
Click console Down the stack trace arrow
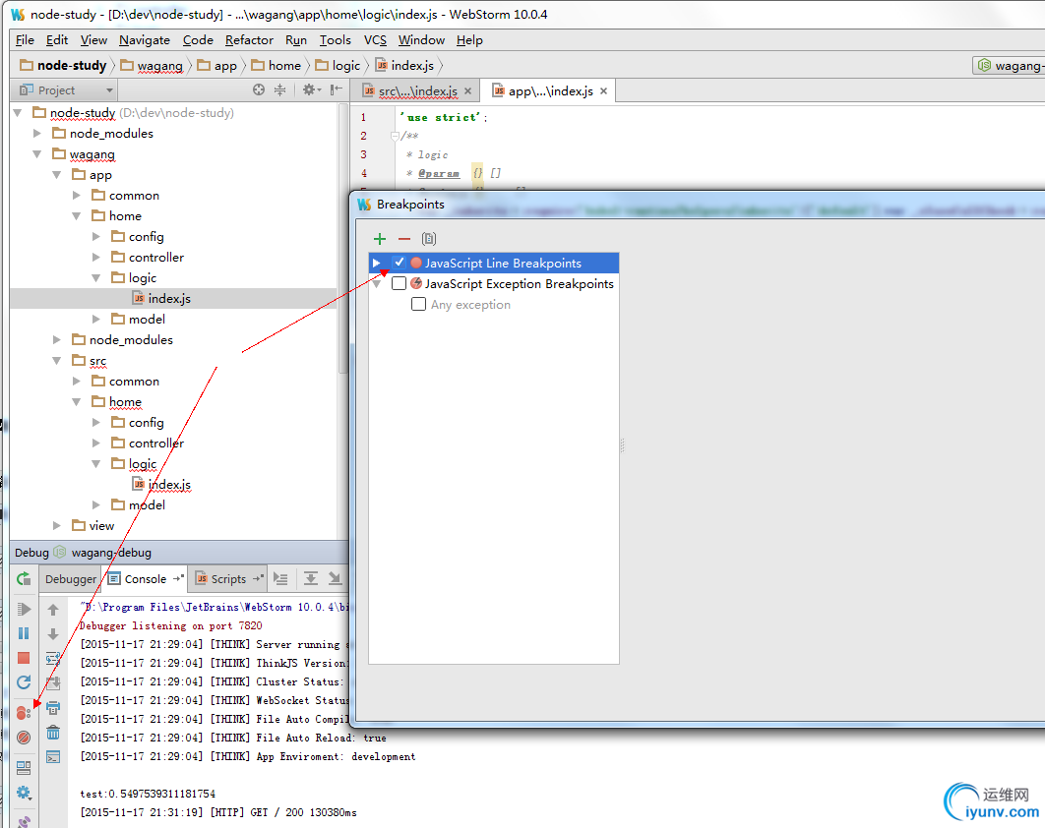tap(53, 633)
